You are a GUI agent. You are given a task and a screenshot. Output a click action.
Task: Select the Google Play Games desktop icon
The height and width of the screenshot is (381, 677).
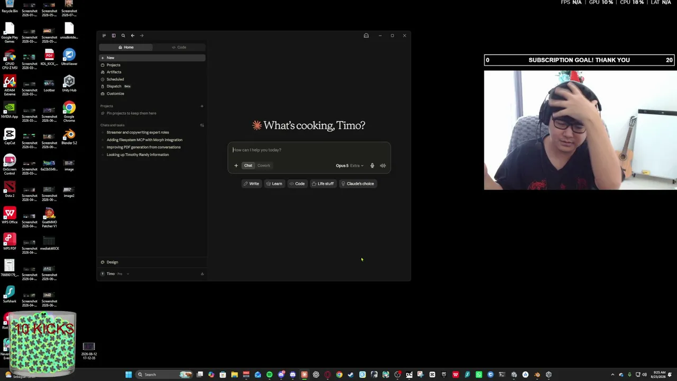[x=10, y=32]
